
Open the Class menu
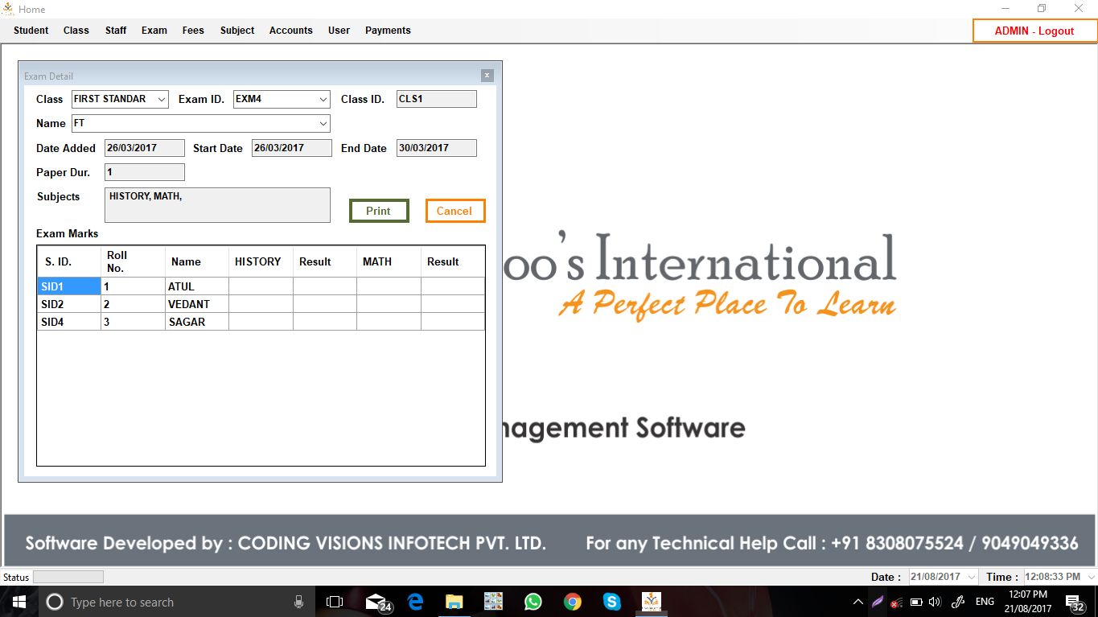(x=76, y=31)
